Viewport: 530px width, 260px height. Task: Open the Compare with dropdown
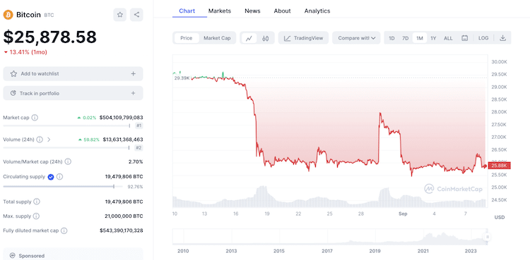[x=356, y=38]
